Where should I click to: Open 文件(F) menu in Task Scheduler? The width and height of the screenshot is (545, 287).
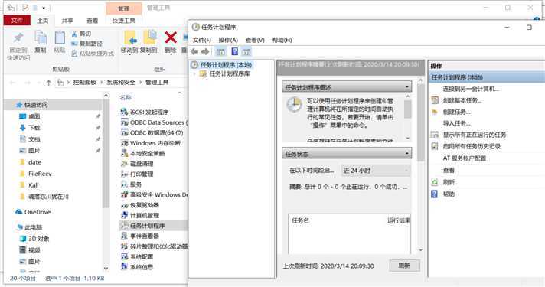[202, 40]
